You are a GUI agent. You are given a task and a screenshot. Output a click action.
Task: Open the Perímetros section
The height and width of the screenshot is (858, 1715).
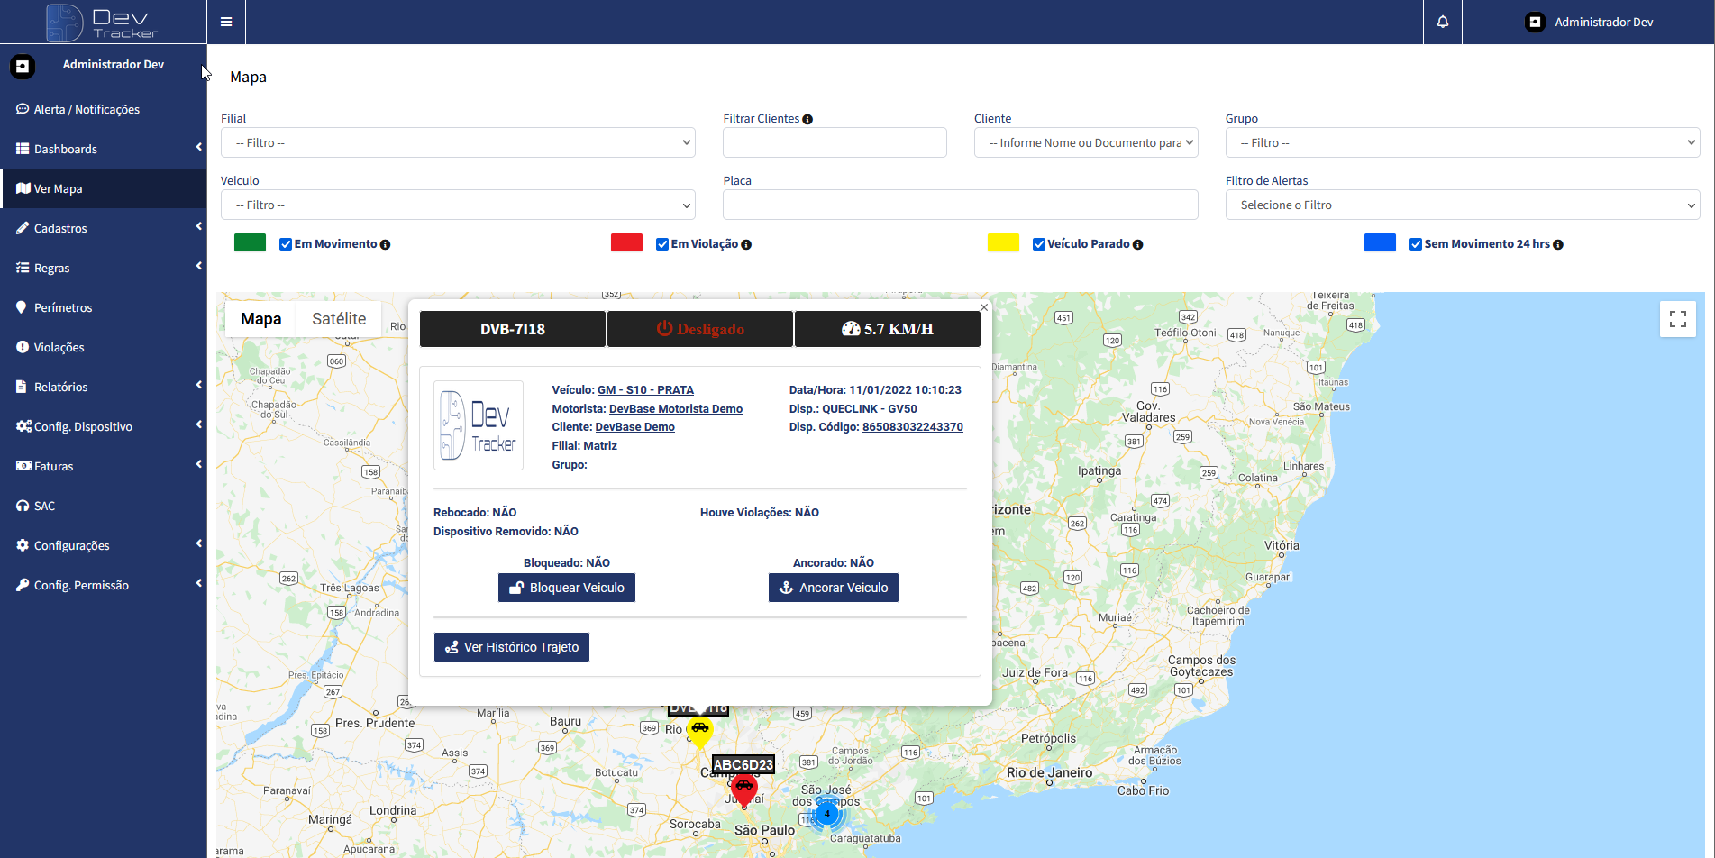pos(62,307)
